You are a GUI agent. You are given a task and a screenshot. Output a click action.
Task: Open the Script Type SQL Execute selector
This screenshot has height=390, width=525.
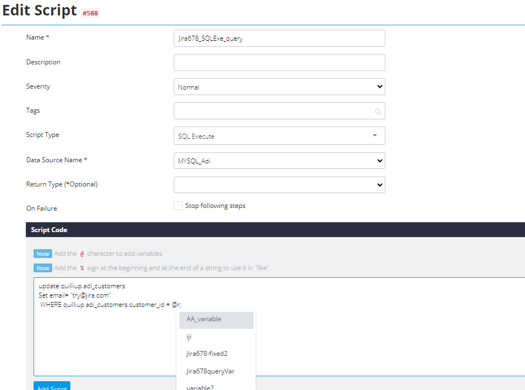[x=279, y=135]
